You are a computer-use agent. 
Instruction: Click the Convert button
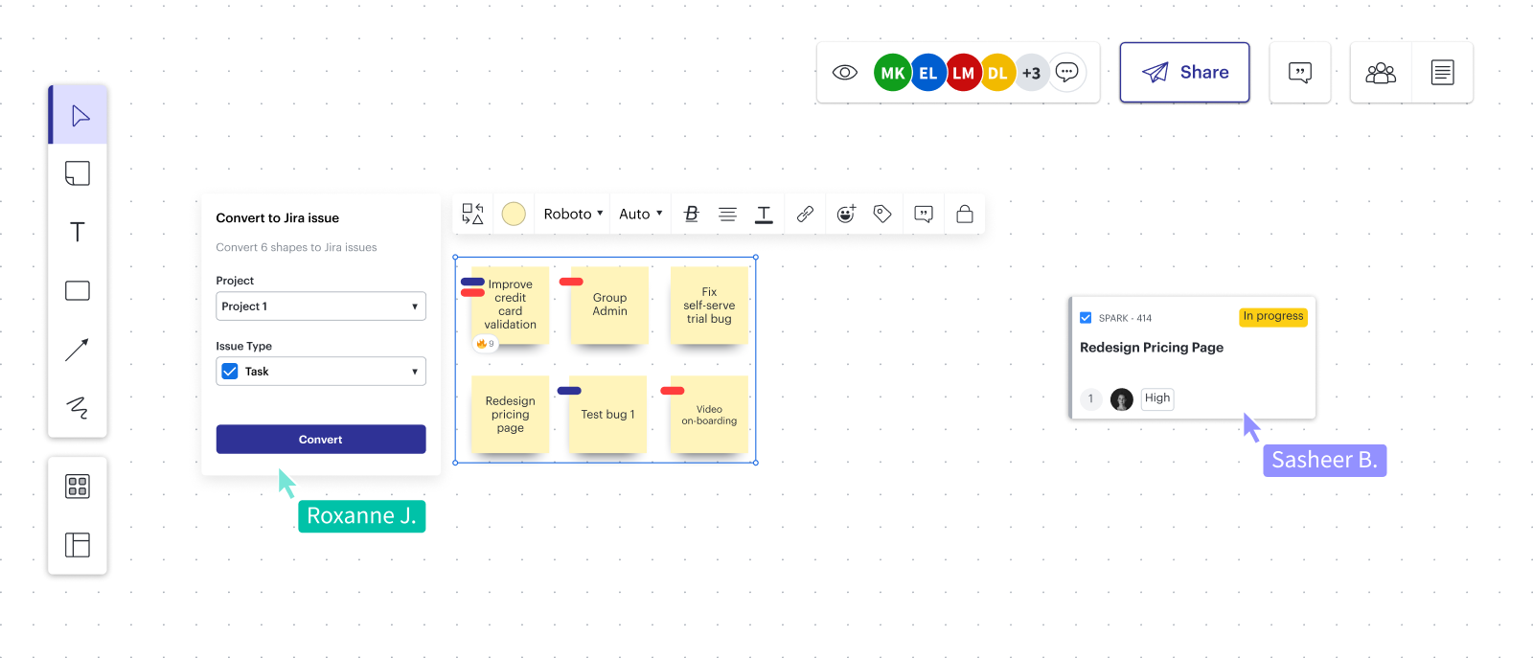point(321,440)
